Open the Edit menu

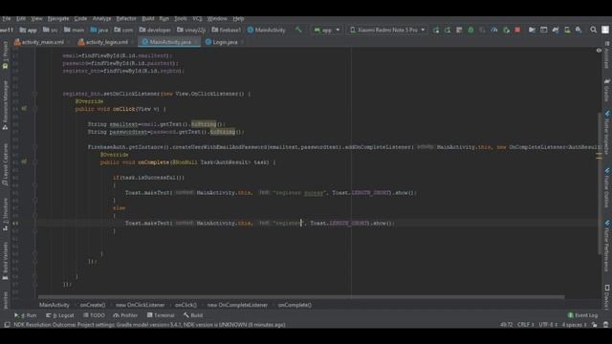(21, 19)
